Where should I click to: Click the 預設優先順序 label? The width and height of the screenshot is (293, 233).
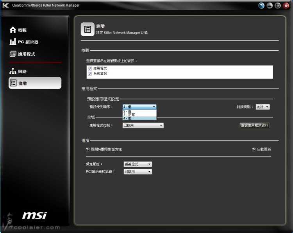point(101,107)
